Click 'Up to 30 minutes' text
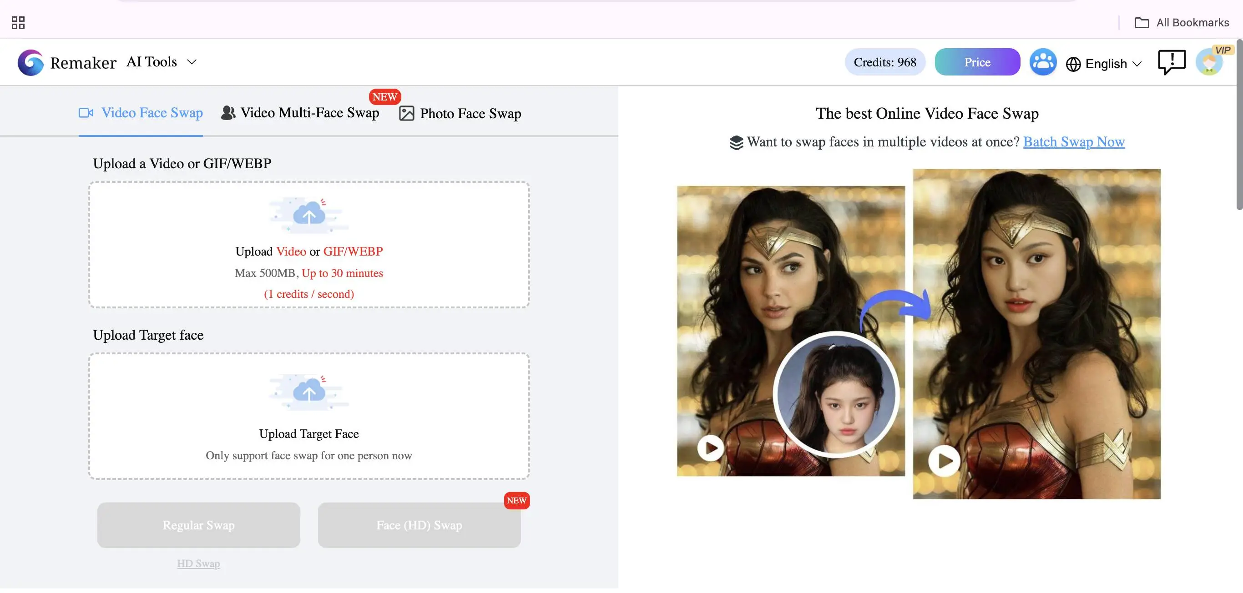 click(342, 273)
